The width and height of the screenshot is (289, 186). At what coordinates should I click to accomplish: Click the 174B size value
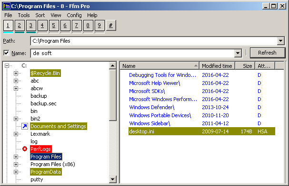click(x=247, y=131)
